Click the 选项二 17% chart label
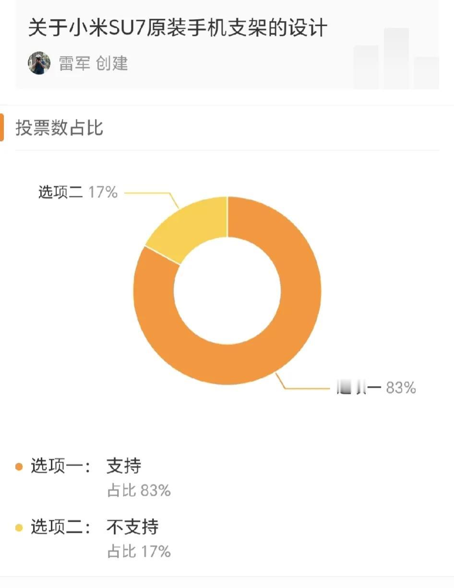This screenshot has width=454, height=588. 78,192
